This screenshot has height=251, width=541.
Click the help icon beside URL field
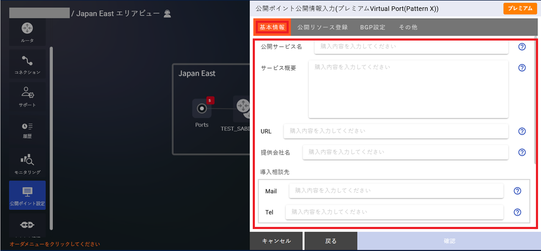[x=522, y=131]
